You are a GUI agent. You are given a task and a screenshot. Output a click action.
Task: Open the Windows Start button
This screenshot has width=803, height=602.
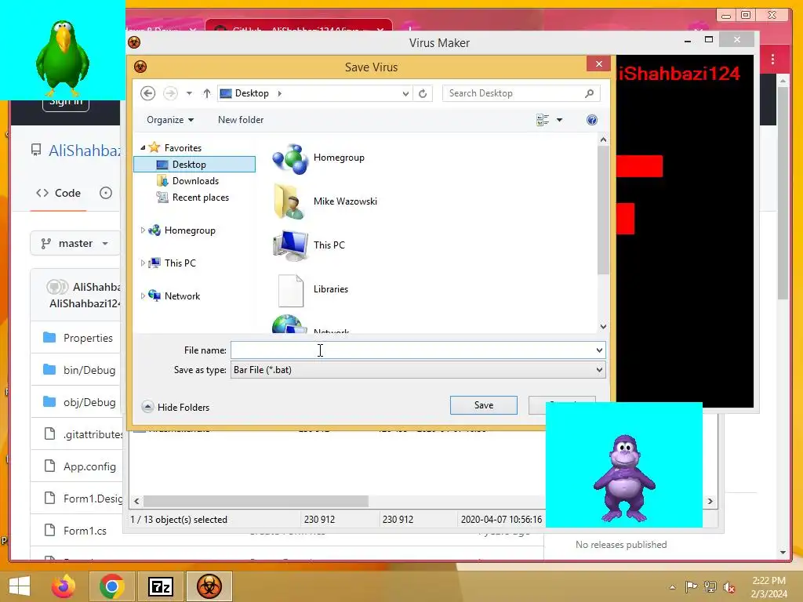click(x=20, y=586)
